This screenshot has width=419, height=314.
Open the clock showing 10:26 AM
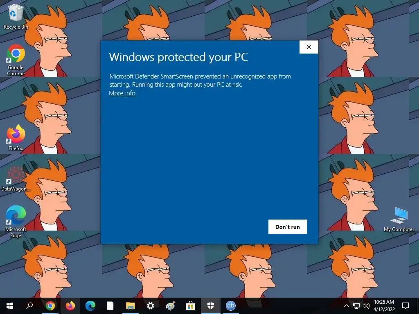pos(384,306)
